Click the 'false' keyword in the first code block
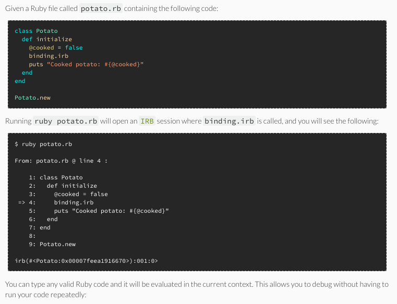Screen dimensions: 397x304 tap(74, 47)
